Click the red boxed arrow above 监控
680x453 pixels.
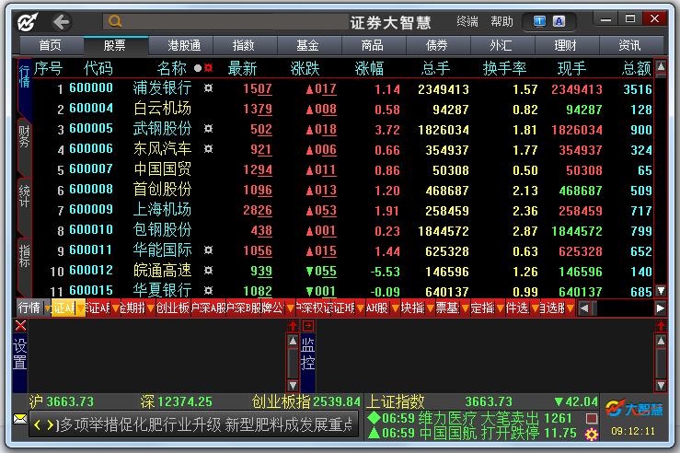coord(308,326)
